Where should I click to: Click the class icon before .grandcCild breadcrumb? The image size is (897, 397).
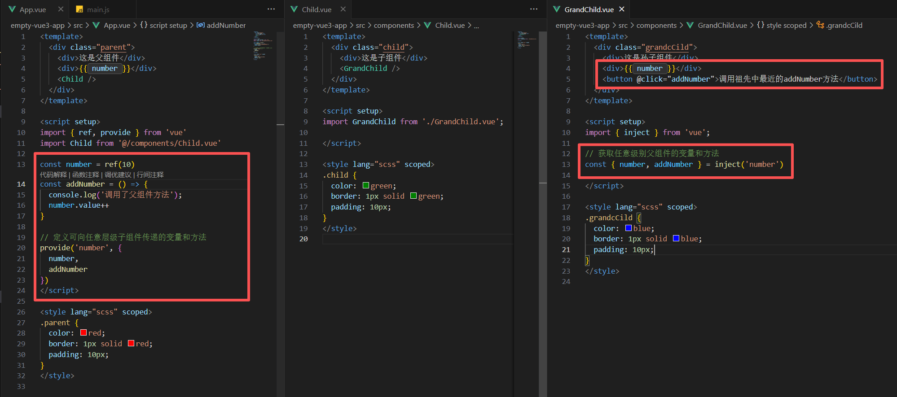pos(820,25)
